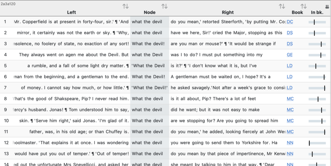Open the LD book link in row 5
The width and height of the screenshot is (331, 166).
(x=290, y=66)
